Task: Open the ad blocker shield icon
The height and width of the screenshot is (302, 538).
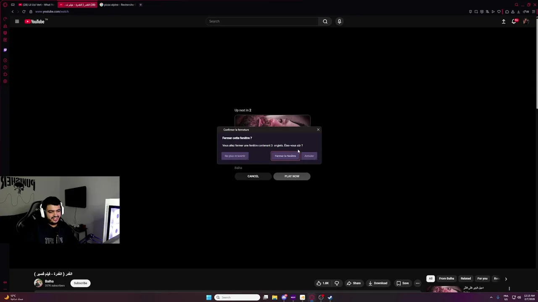Action: 482,11
